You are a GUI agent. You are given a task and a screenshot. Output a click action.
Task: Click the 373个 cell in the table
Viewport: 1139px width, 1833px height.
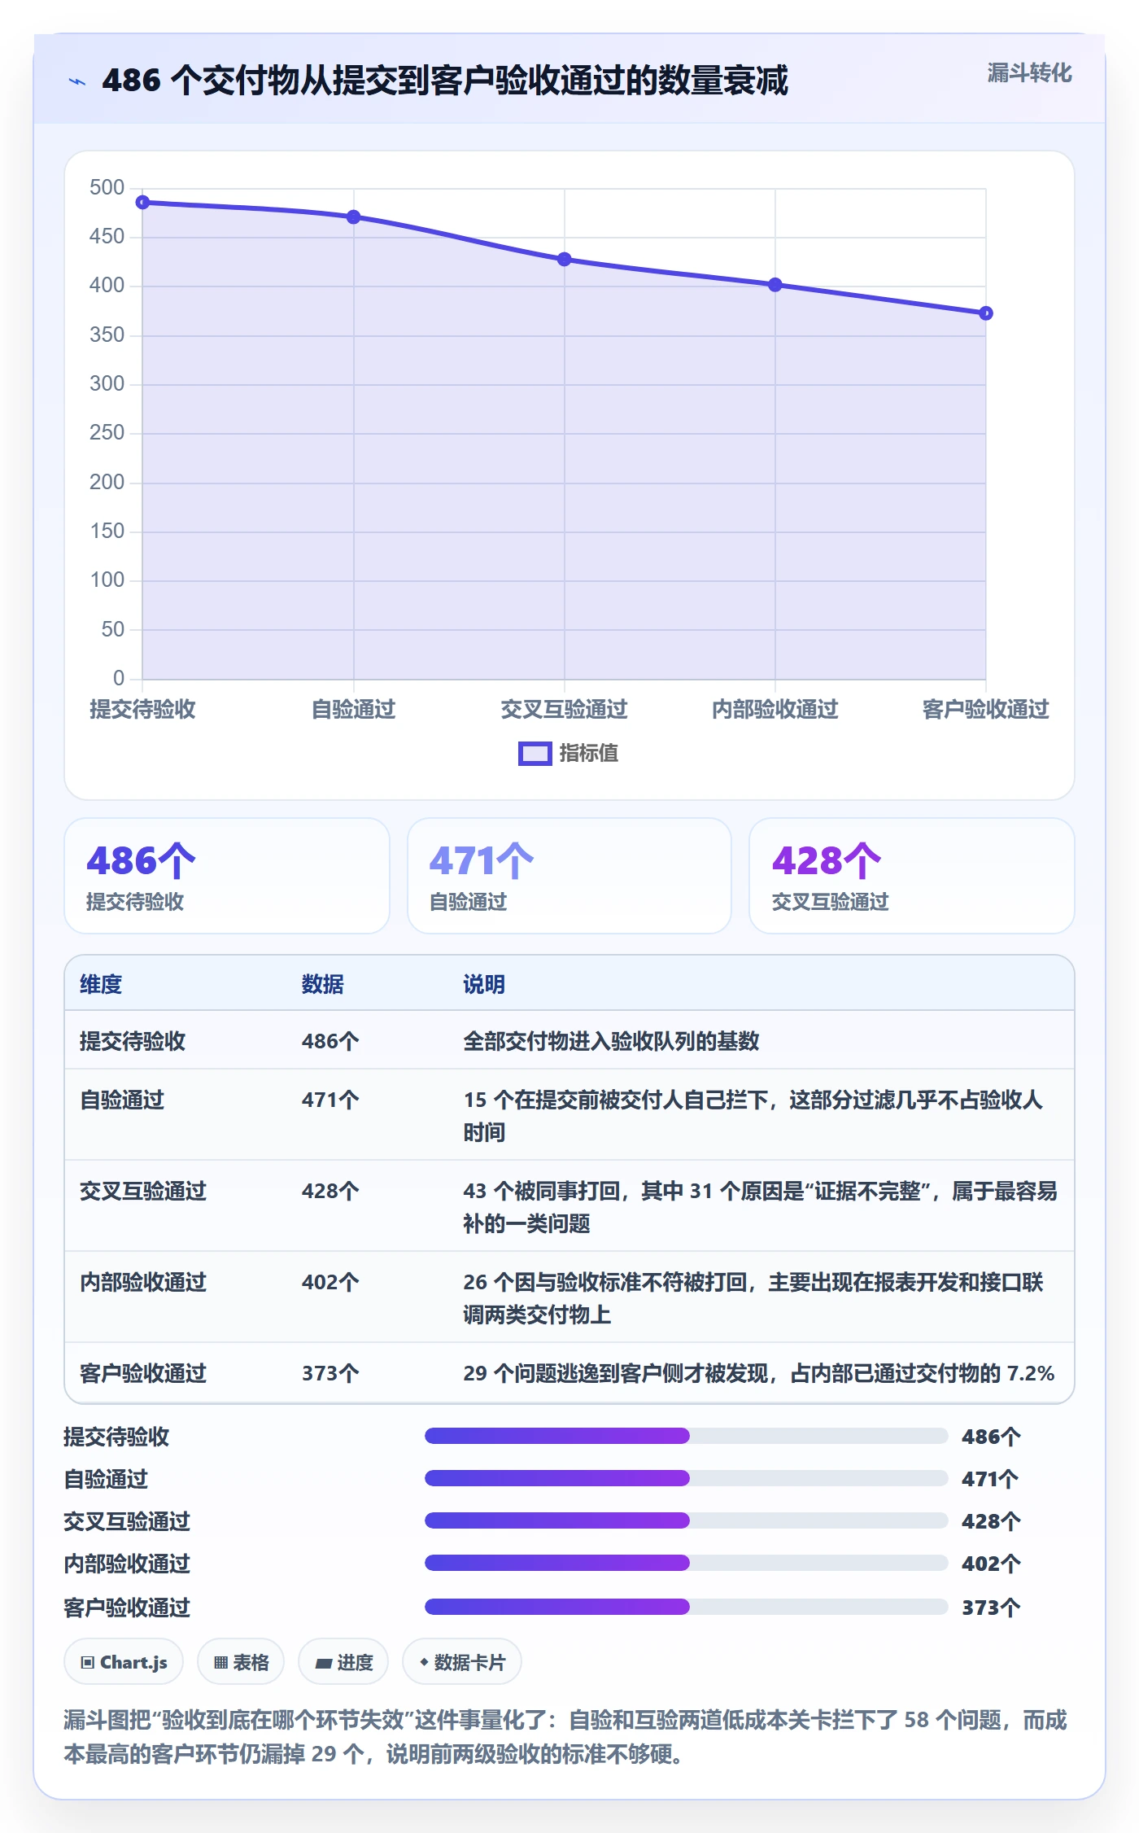pos(330,1373)
